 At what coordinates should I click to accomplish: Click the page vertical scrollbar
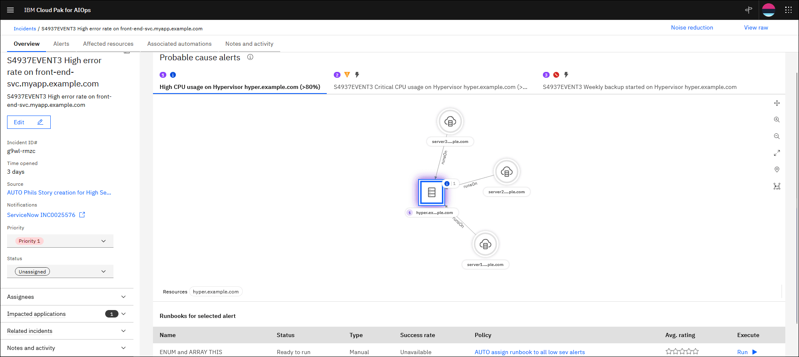(797, 199)
